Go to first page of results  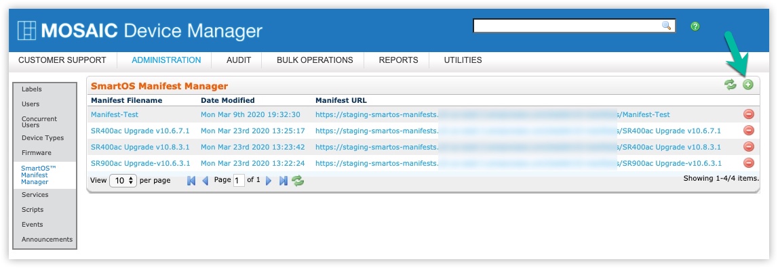click(191, 181)
